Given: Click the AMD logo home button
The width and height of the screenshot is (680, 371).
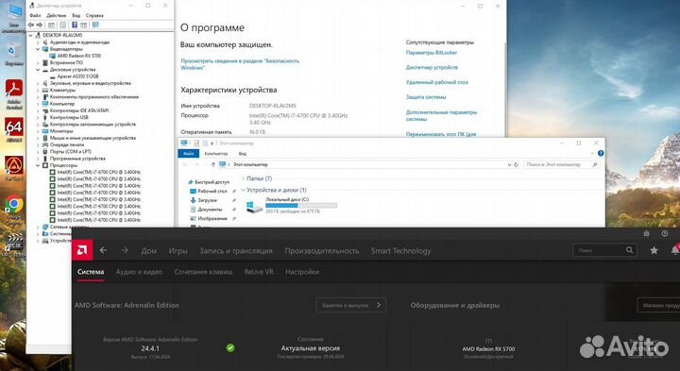Looking at the screenshot, I should [x=82, y=250].
